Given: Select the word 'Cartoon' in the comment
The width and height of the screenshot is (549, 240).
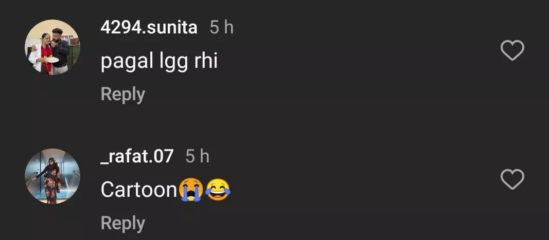Looking at the screenshot, I should coord(139,190).
